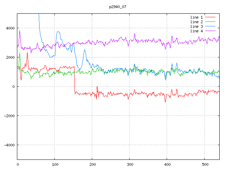The image size is (226, 169).
Task: Click the 100 x-axis tick label
Action: click(55, 164)
